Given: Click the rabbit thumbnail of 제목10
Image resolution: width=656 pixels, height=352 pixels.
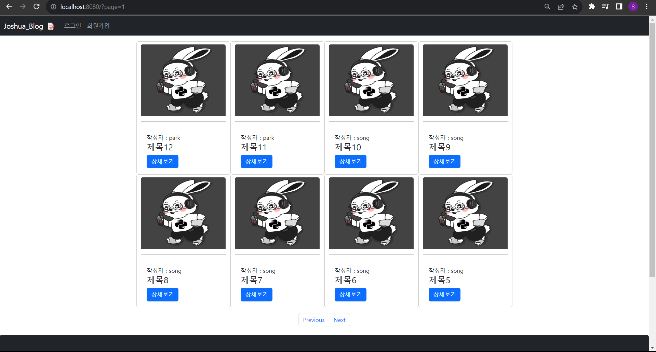Looking at the screenshot, I should (x=371, y=80).
